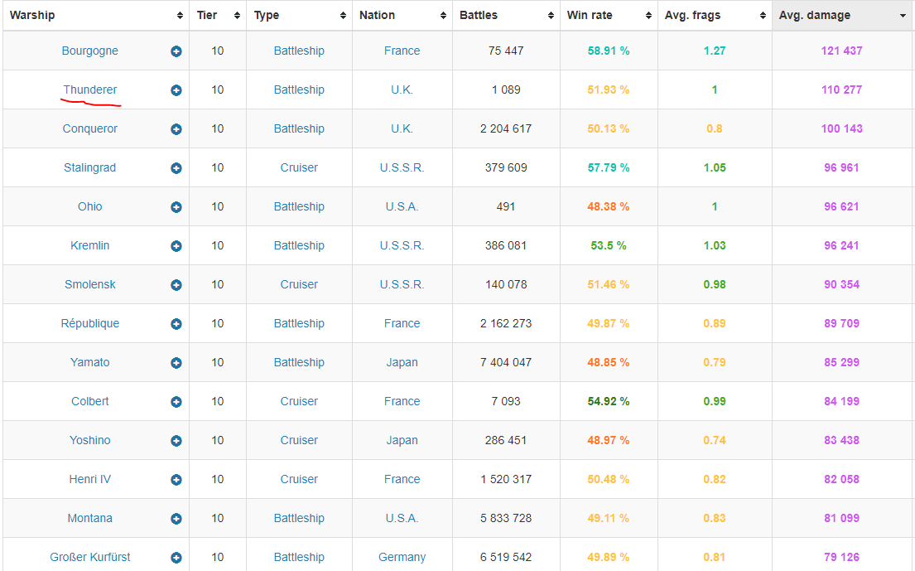915x571 pixels.
Task: Select battles count 2 204 617
Action: (x=506, y=128)
